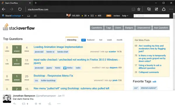Image resolution: width=175 pixels, height=109 pixels.
Task: Click the Ask Question button
Action: pyautogui.click(x=161, y=28)
